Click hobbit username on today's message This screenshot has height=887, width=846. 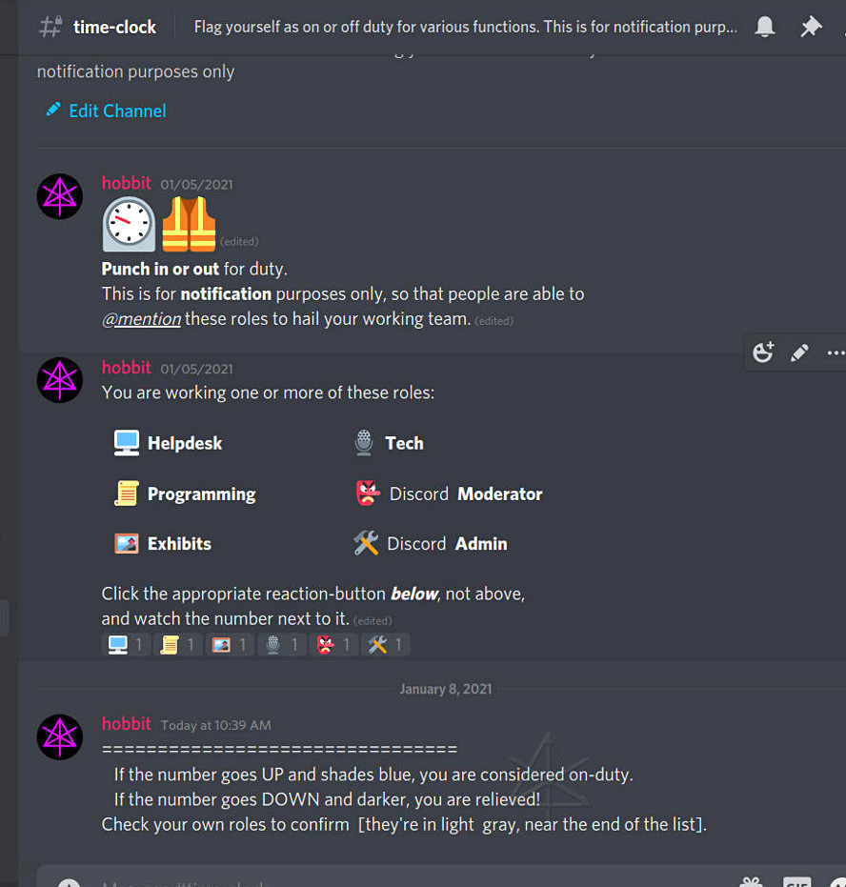(126, 723)
